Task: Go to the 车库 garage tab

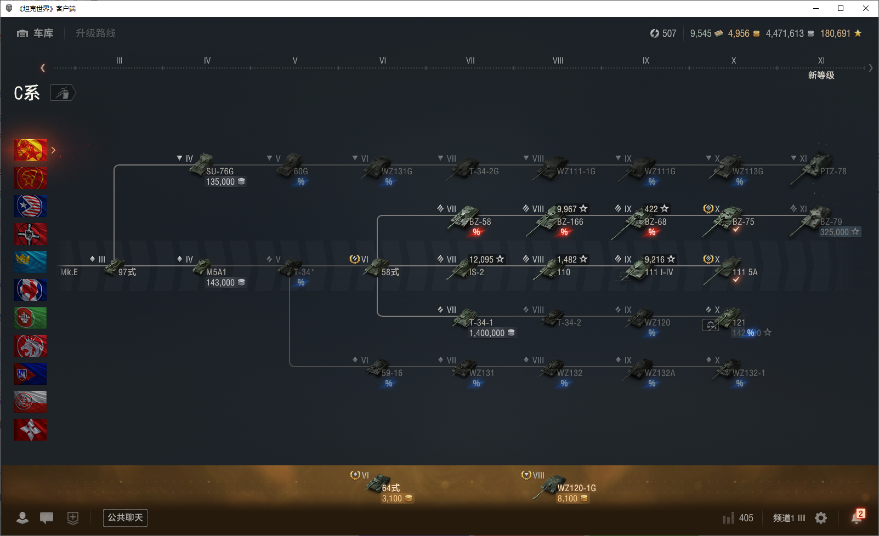Action: click(x=35, y=33)
